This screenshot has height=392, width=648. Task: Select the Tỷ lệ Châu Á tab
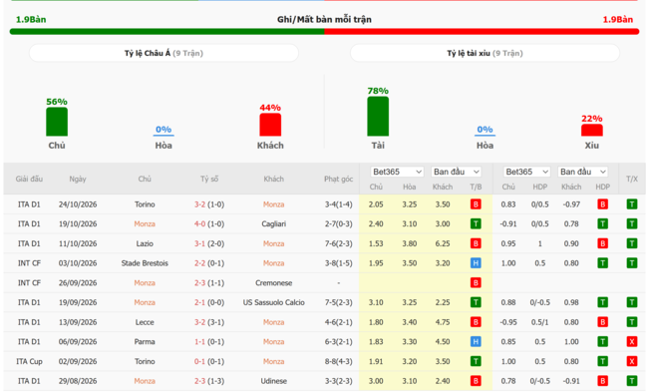coord(163,53)
